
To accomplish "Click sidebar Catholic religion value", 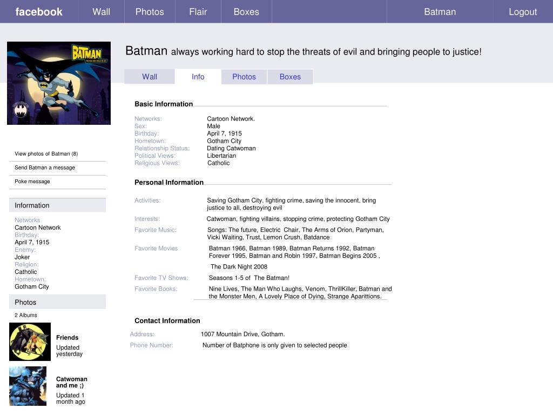I will (x=26, y=272).
